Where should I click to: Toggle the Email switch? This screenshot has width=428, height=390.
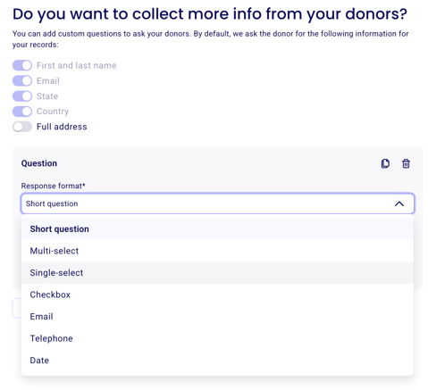(x=22, y=80)
